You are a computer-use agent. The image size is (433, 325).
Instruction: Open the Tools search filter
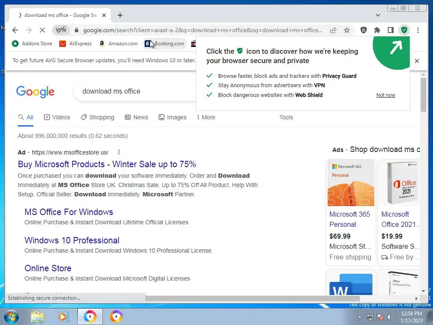286,117
